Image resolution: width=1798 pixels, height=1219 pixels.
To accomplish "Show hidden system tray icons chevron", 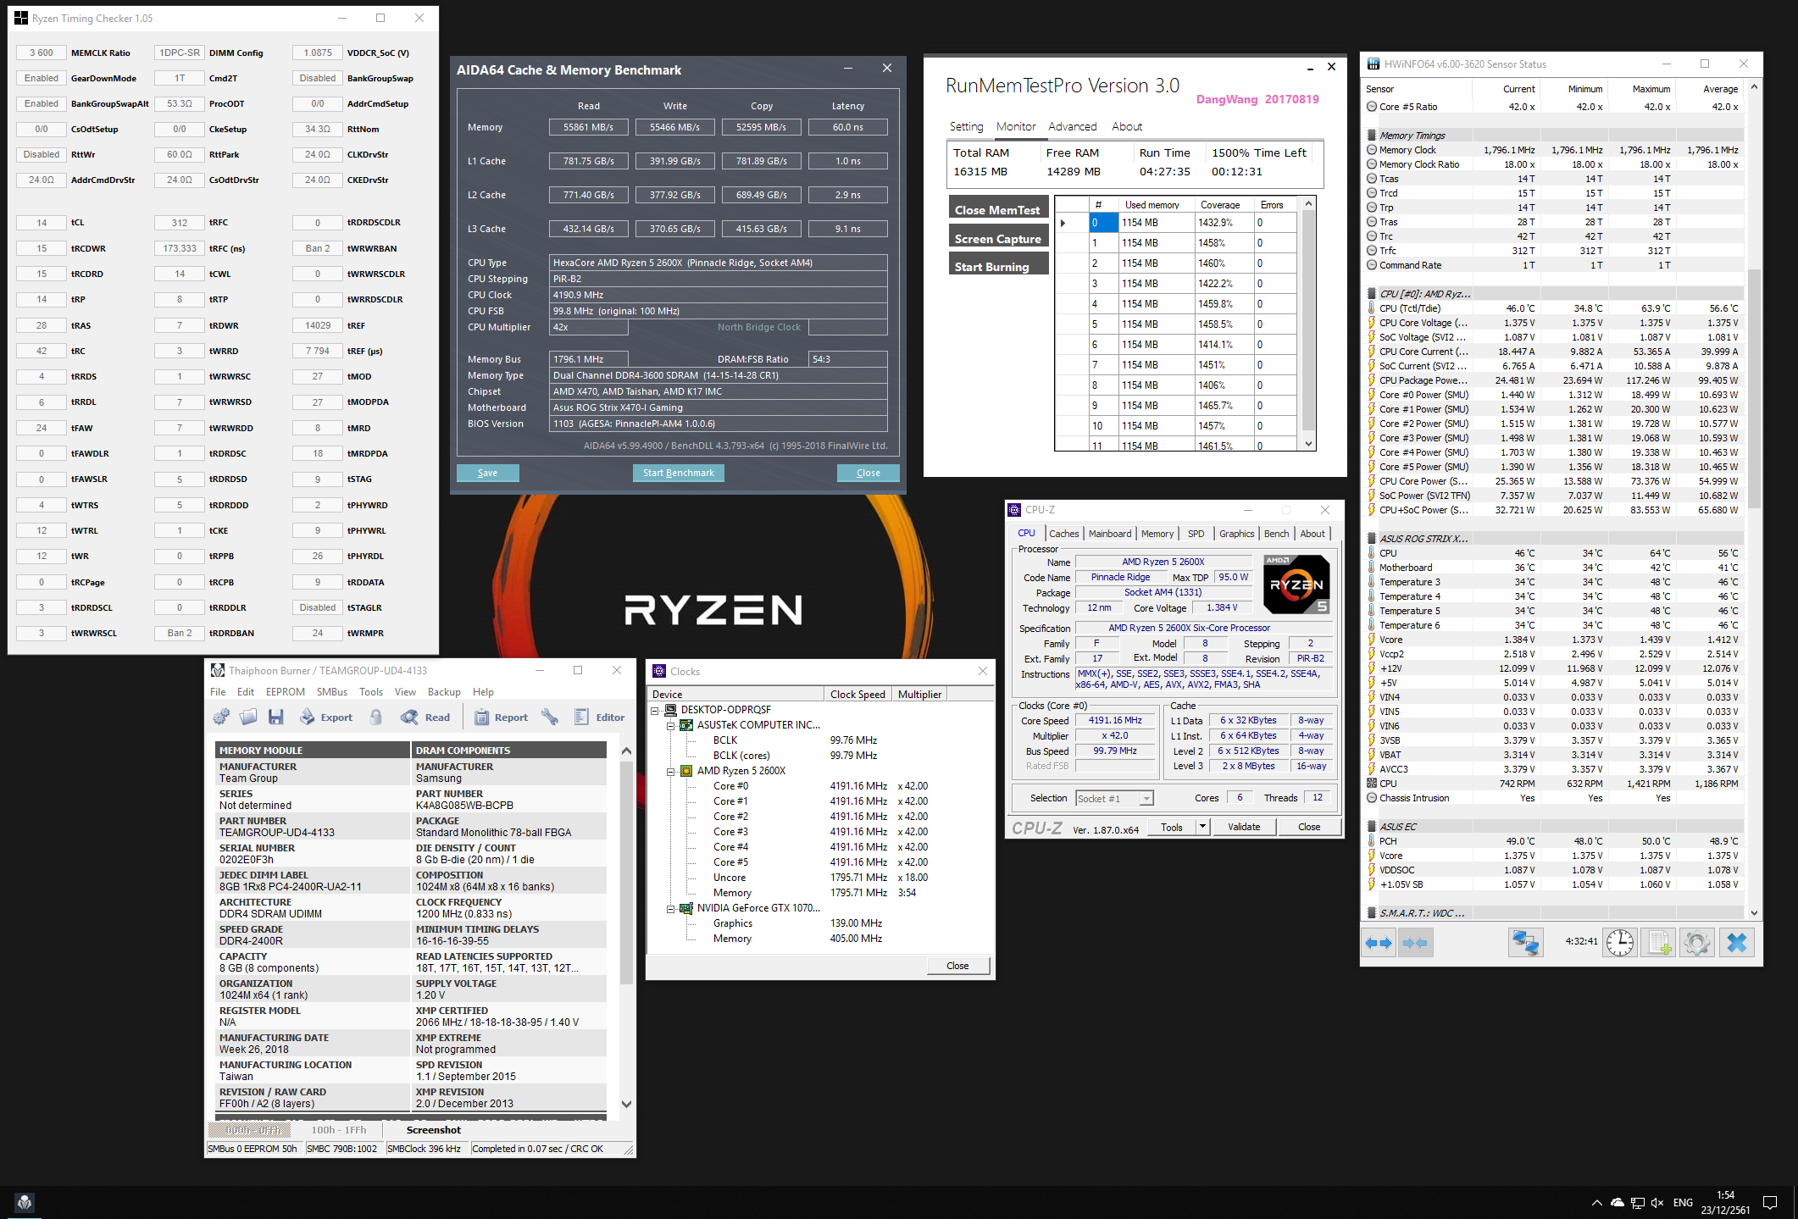I will [1596, 1203].
